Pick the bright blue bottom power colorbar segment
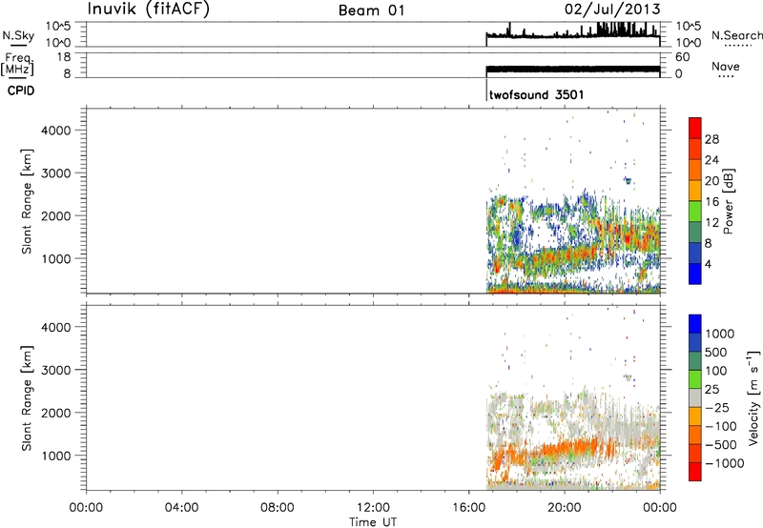The width and height of the screenshot is (763, 528). tap(695, 274)
